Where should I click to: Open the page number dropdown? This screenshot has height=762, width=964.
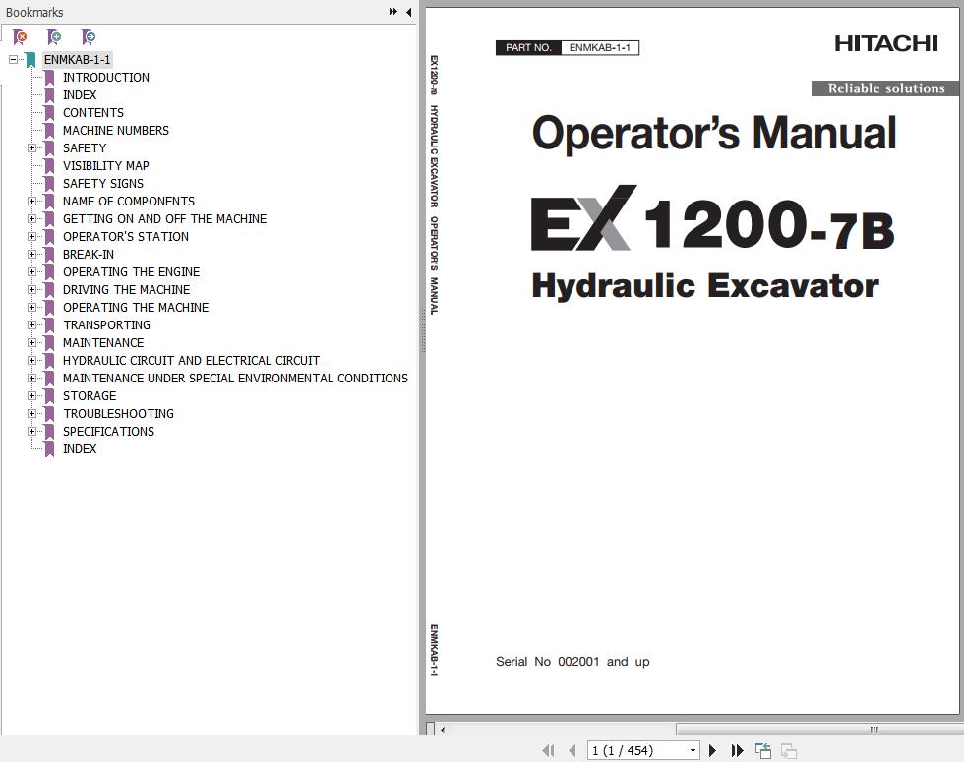[693, 750]
